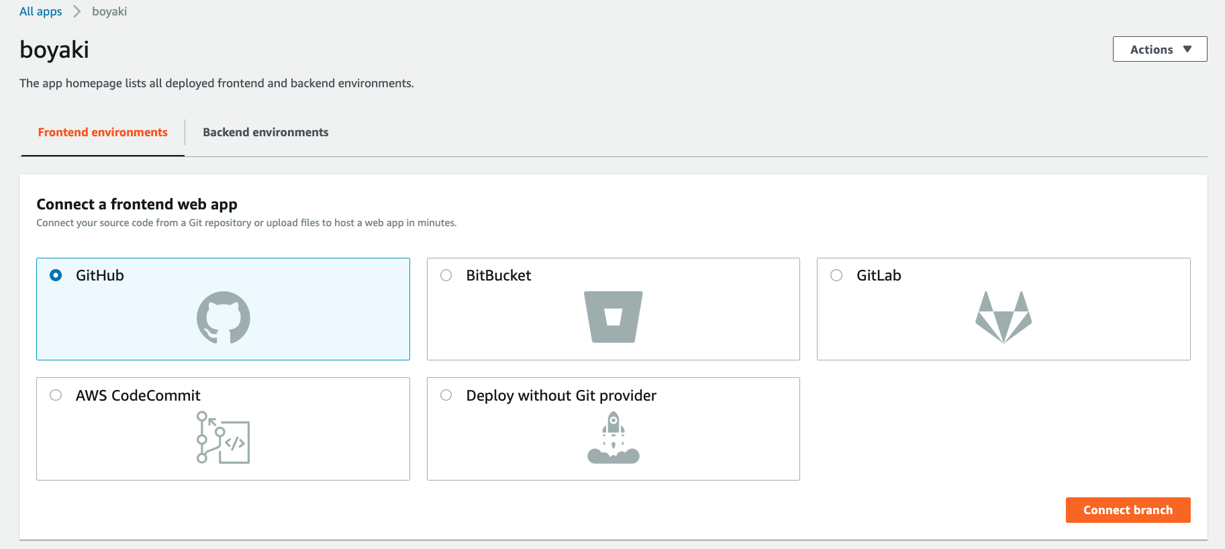The height and width of the screenshot is (549, 1225).
Task: Click the breadcrumb chevron separator
Action: pyautogui.click(x=77, y=11)
